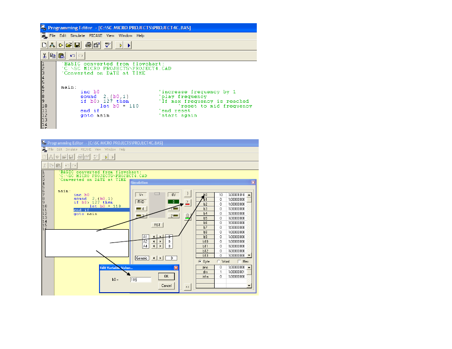This screenshot has height=349, width=452.
Task: Click the Generic value field
Action: (171, 258)
